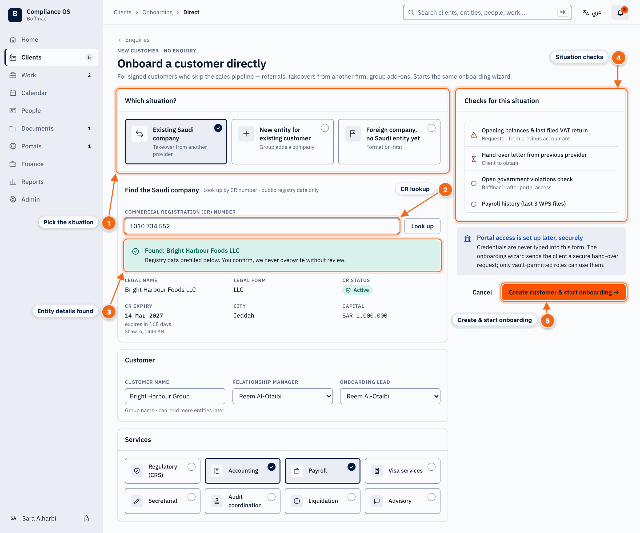Open the notifications bell
This screenshot has width=640, height=533.
pyautogui.click(x=620, y=13)
